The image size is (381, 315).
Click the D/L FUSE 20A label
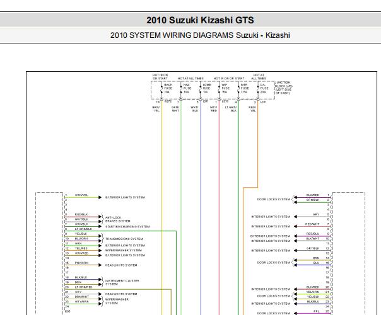tap(264, 89)
